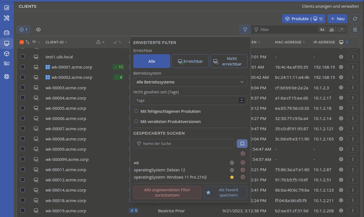Viewport: 364px width, 217px height.
Task: Select checkbox for test1.uib.local
Action: tap(23, 57)
